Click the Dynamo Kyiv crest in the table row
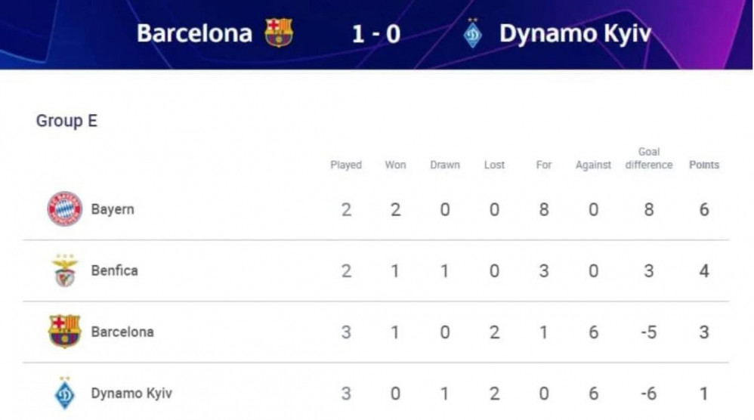Viewport: 754px width, 420px height. point(65,393)
